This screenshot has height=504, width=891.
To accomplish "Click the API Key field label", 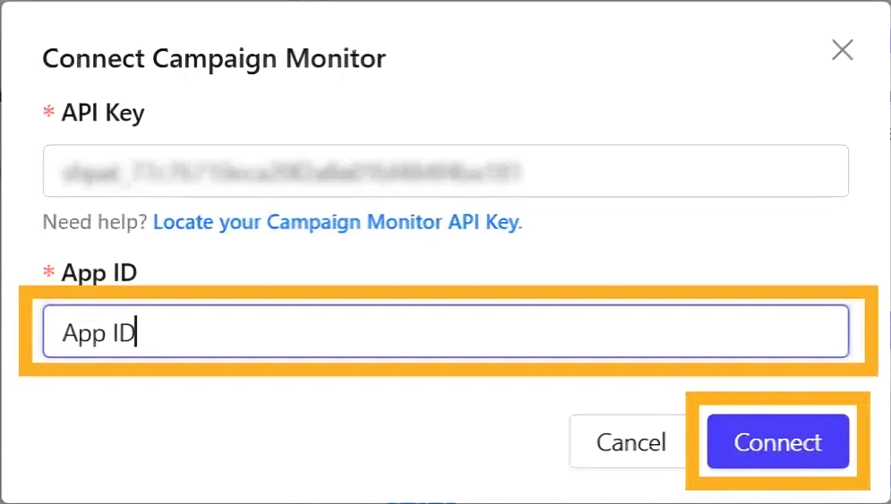I will coord(102,113).
